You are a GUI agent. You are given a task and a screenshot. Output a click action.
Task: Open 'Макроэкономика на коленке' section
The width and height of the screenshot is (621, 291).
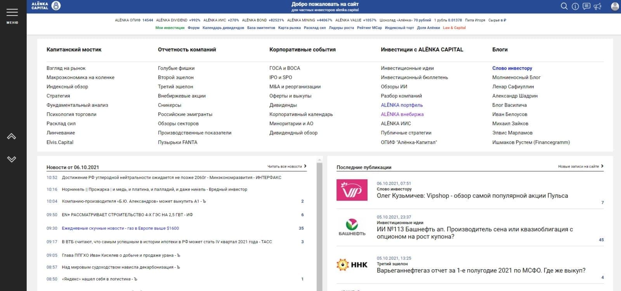pos(80,78)
